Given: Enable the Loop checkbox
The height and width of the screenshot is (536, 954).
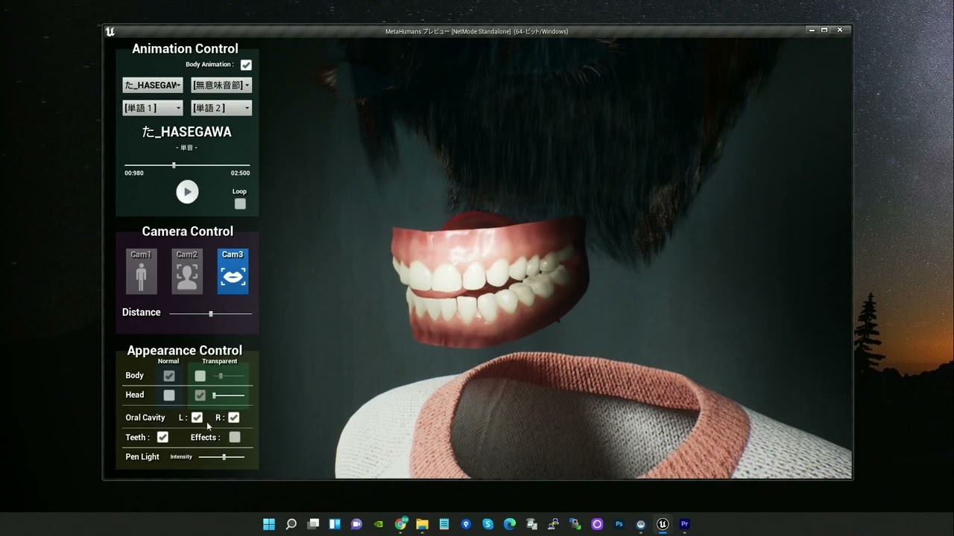Looking at the screenshot, I should (240, 204).
